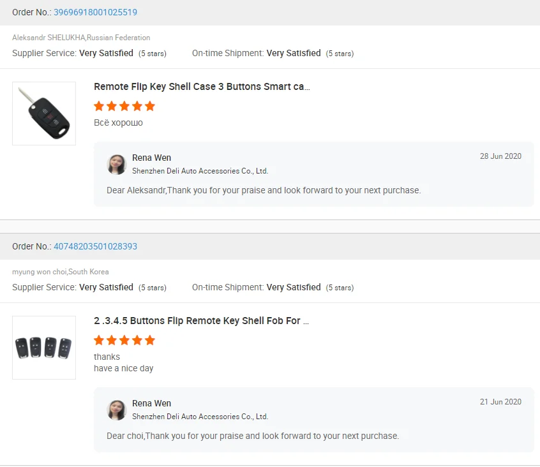Select Rena Wen name in reply to choi
The image size is (540, 467).
click(x=151, y=403)
